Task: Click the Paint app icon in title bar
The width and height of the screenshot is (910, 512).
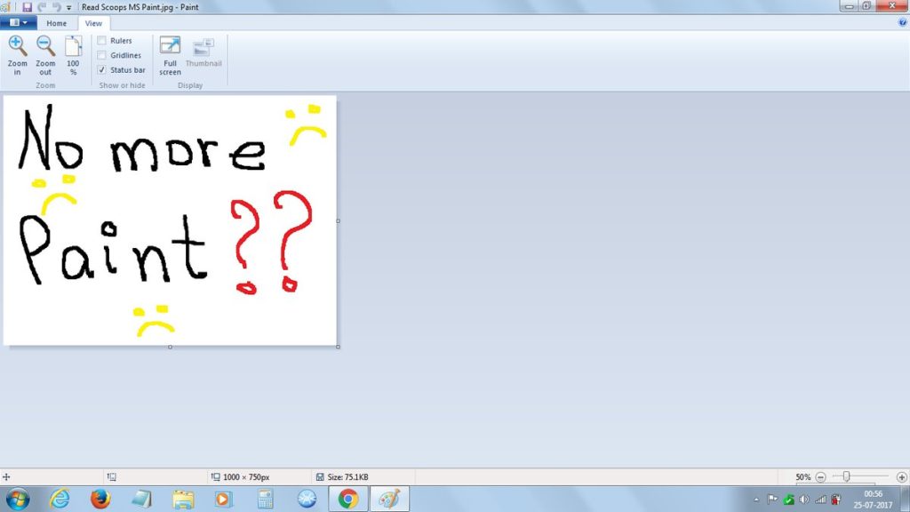Action: (x=5, y=7)
